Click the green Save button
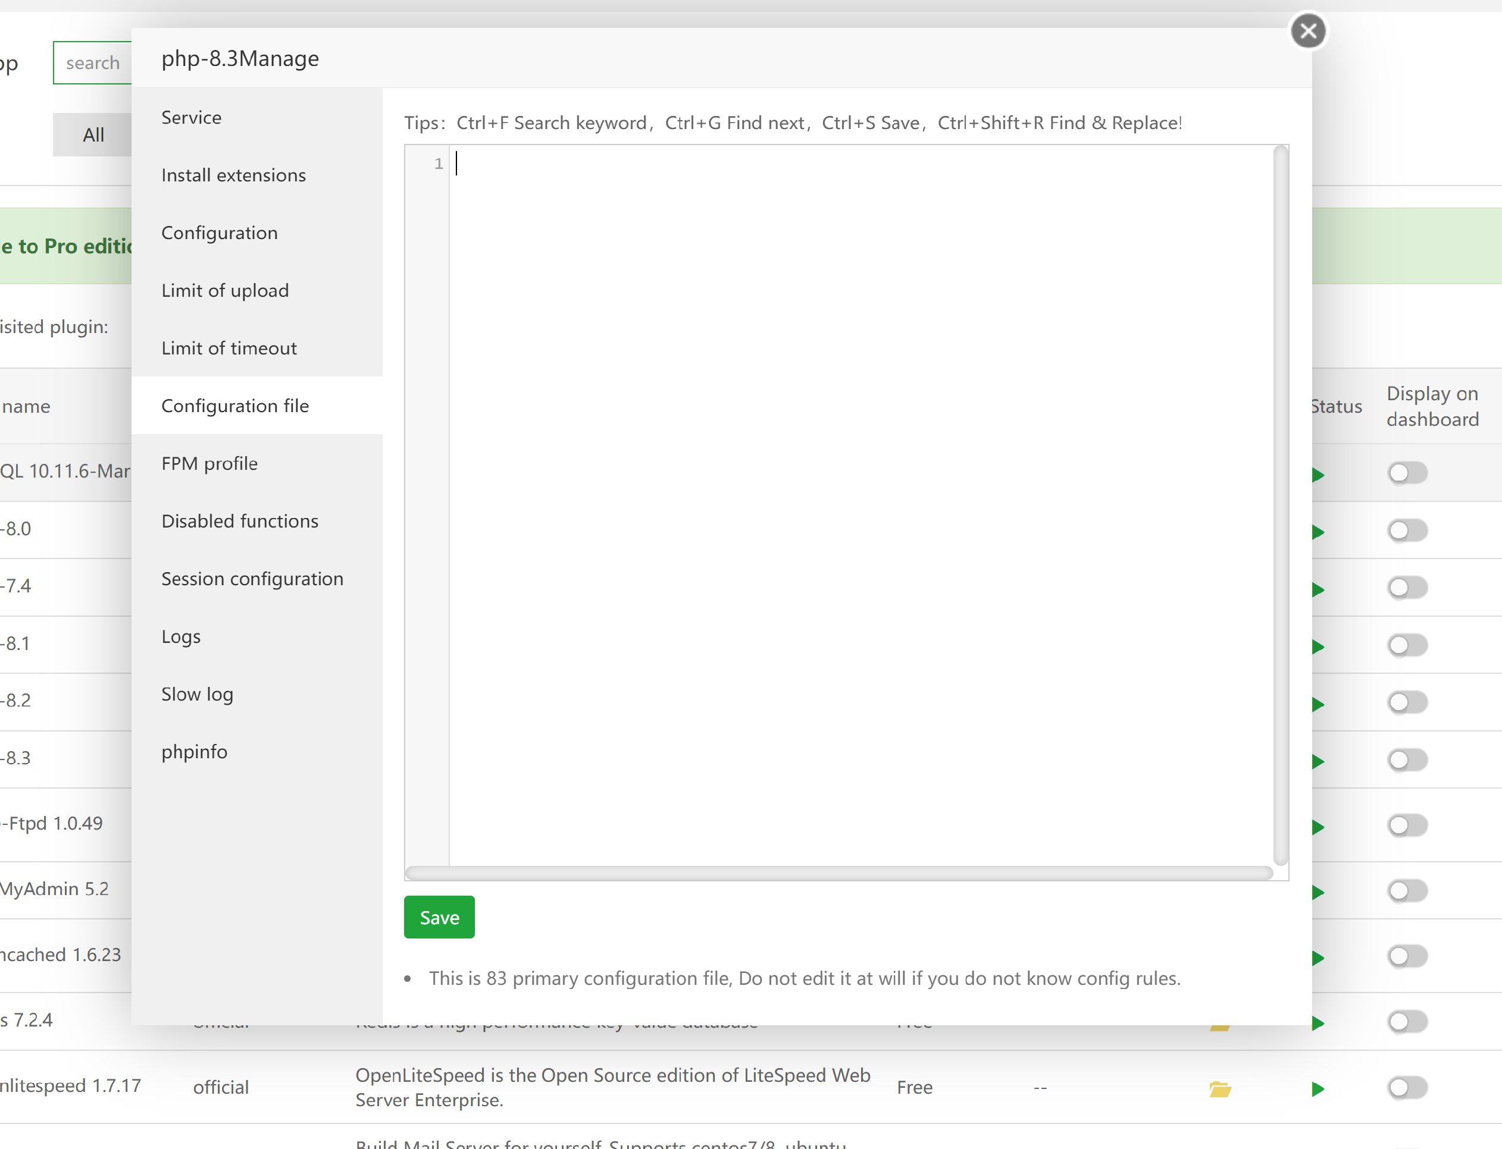Viewport: 1502px width, 1149px height. tap(439, 917)
